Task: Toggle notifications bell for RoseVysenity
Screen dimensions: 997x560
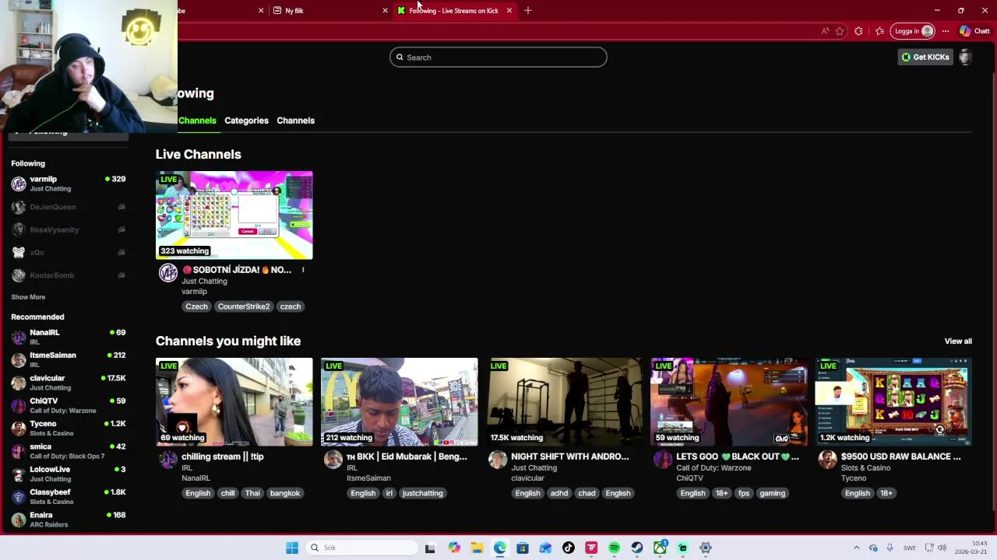Action: click(x=122, y=229)
